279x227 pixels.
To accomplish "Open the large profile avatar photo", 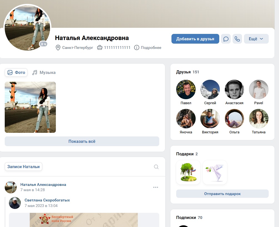I will (28, 28).
